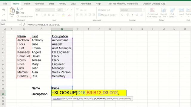Image resolution: width=191 pixels, height=107 pixels.
Task: Click the Decrease Decimal icon
Action: [x=141, y=15]
